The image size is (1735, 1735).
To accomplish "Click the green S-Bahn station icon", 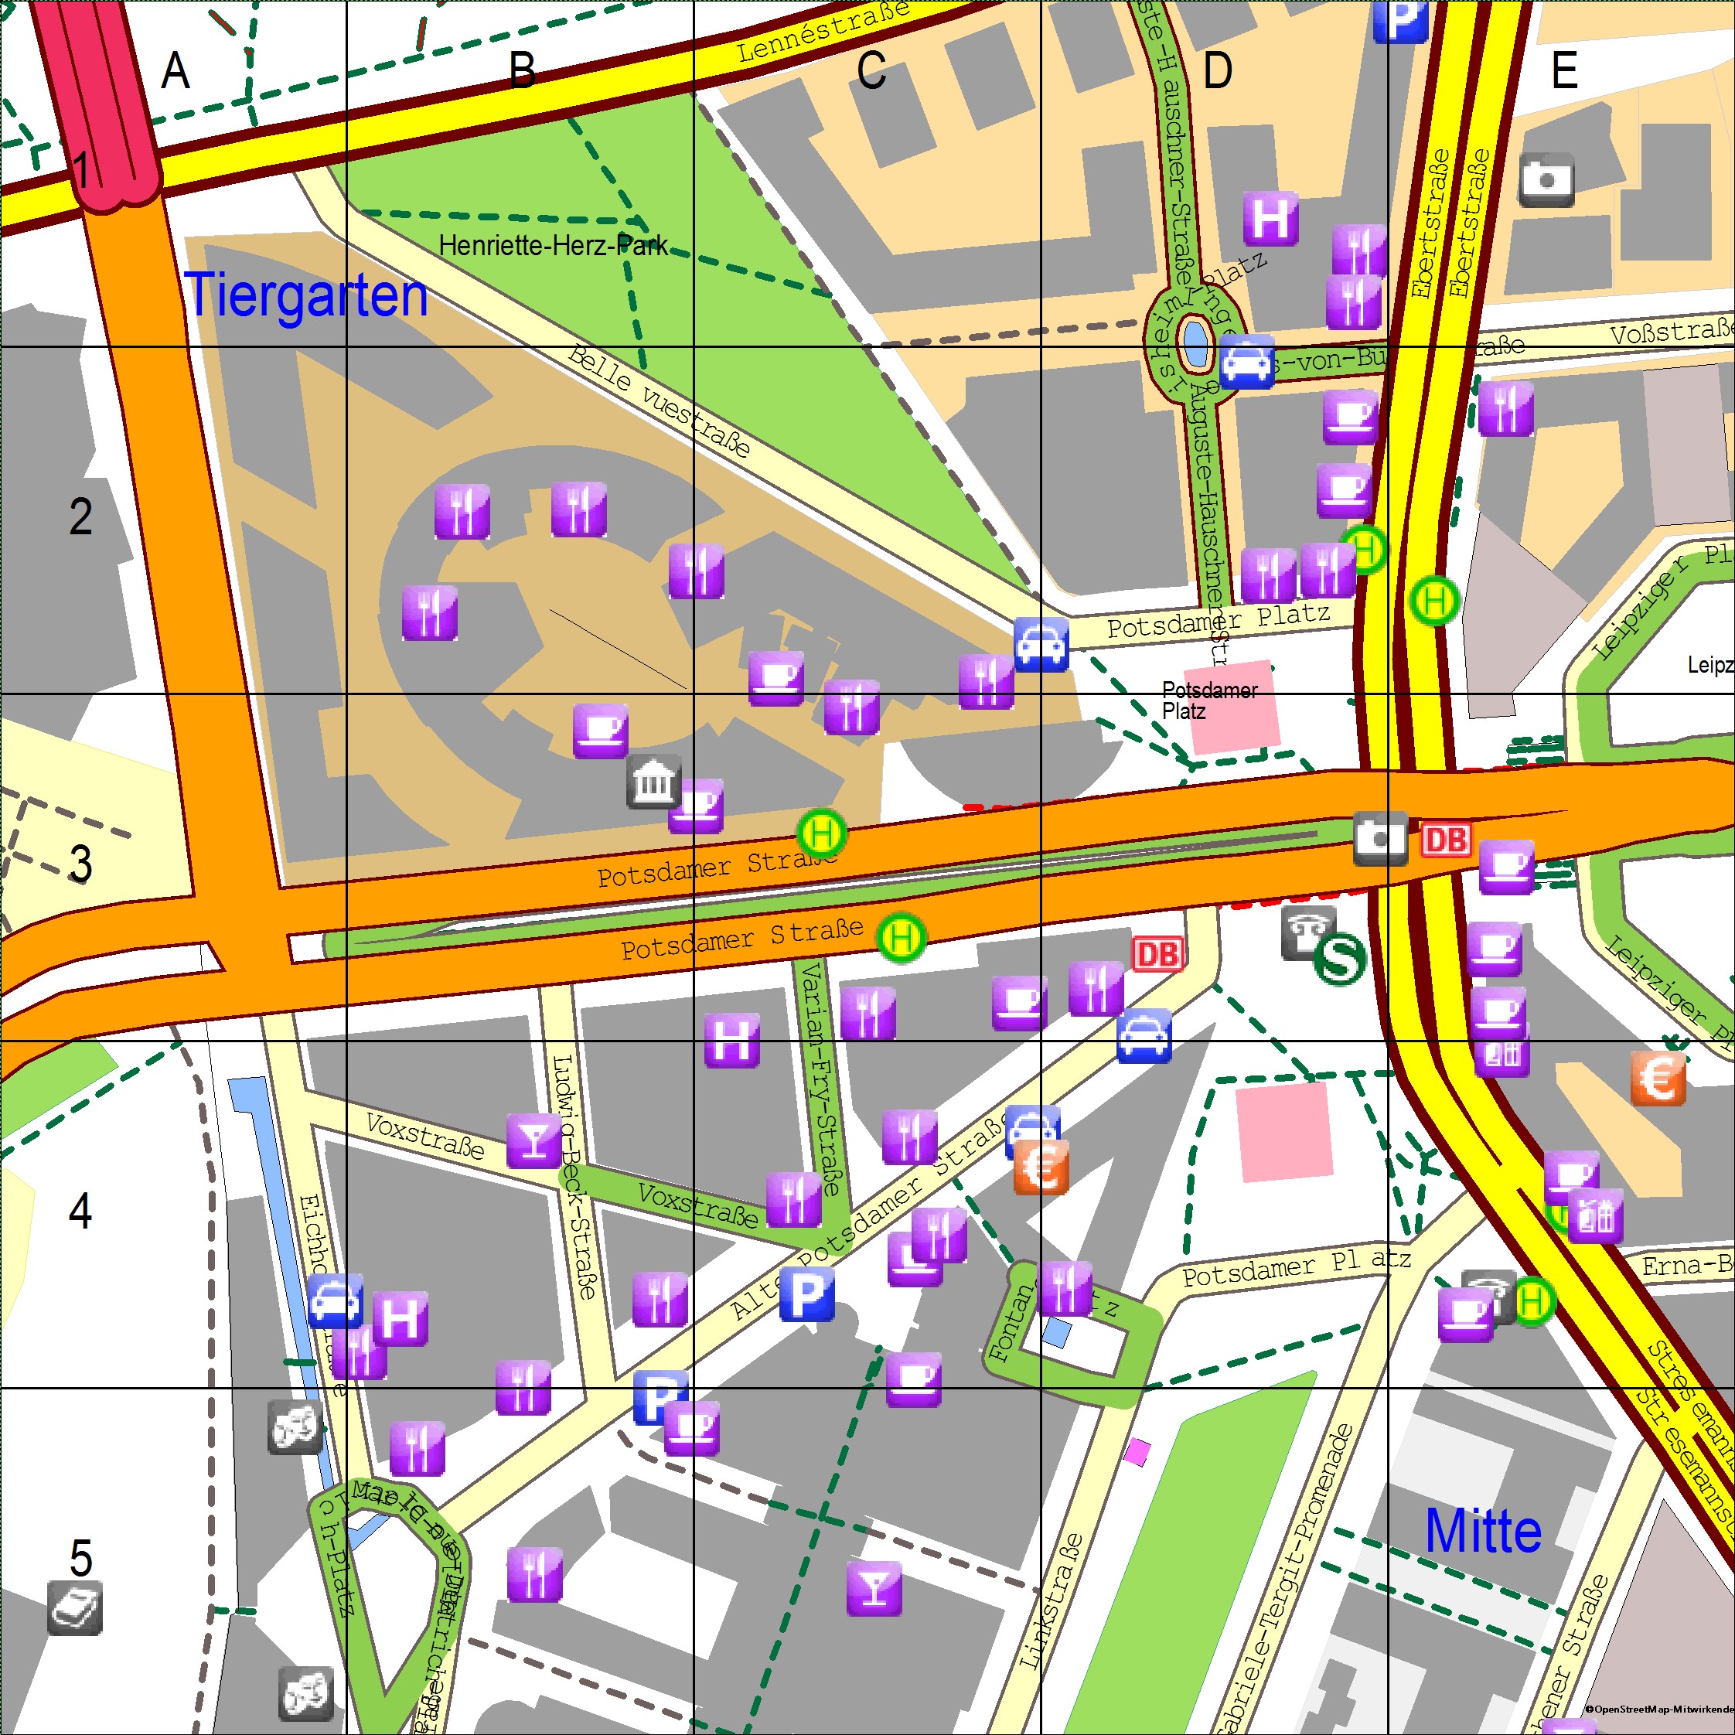I will (1339, 960).
